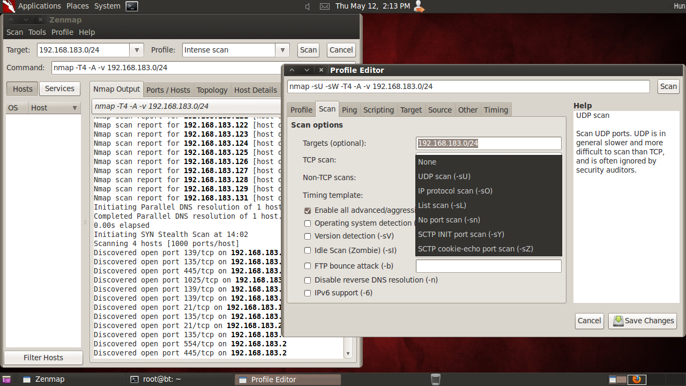Click Scan in the Profile Editor
Viewport: 686px width, 386px height.
click(x=668, y=86)
